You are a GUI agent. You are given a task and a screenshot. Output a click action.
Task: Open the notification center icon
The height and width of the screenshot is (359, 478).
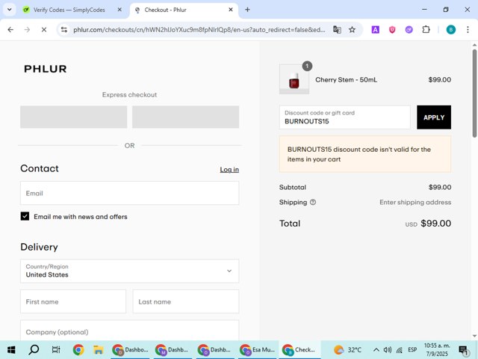pyautogui.click(x=463, y=351)
